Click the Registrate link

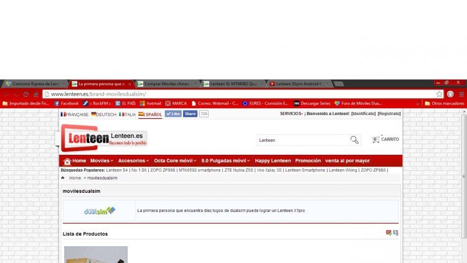pyautogui.click(x=389, y=114)
